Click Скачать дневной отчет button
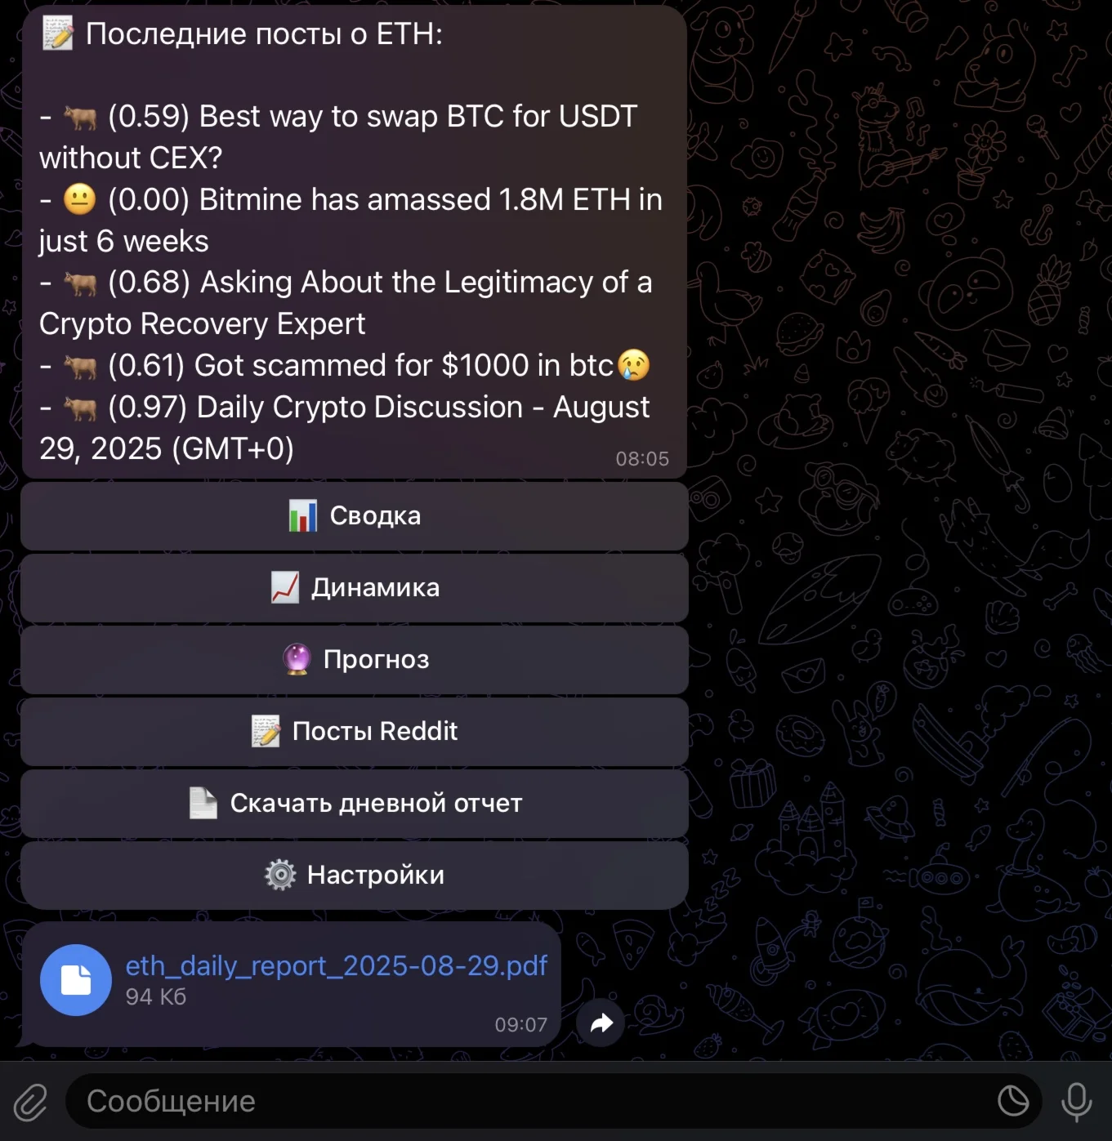This screenshot has width=1112, height=1141. pos(355,804)
